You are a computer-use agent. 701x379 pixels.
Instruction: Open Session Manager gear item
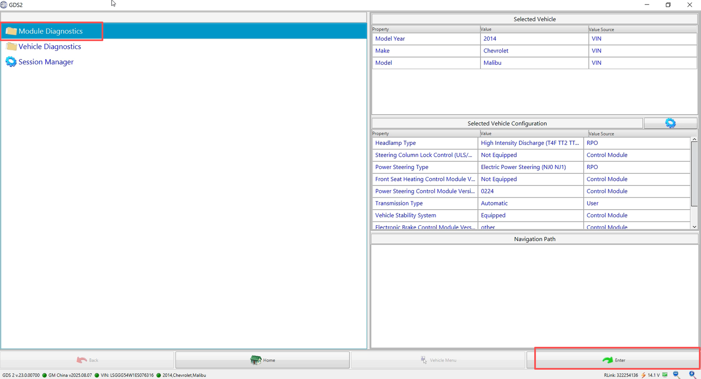[x=46, y=62]
